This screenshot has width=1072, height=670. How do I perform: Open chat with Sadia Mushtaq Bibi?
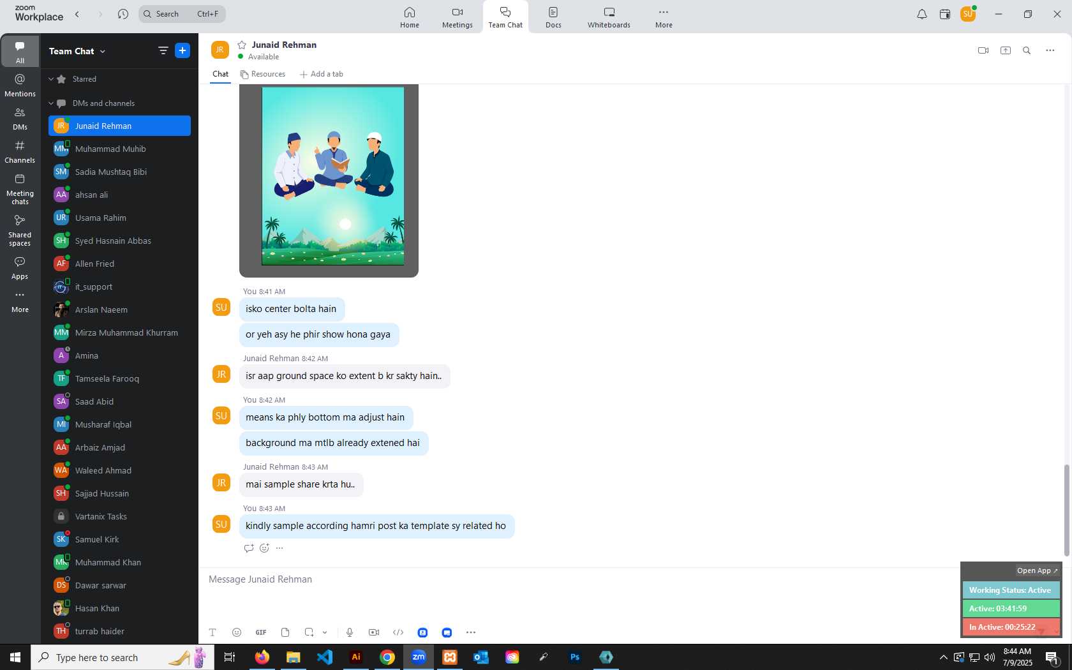[119, 172]
